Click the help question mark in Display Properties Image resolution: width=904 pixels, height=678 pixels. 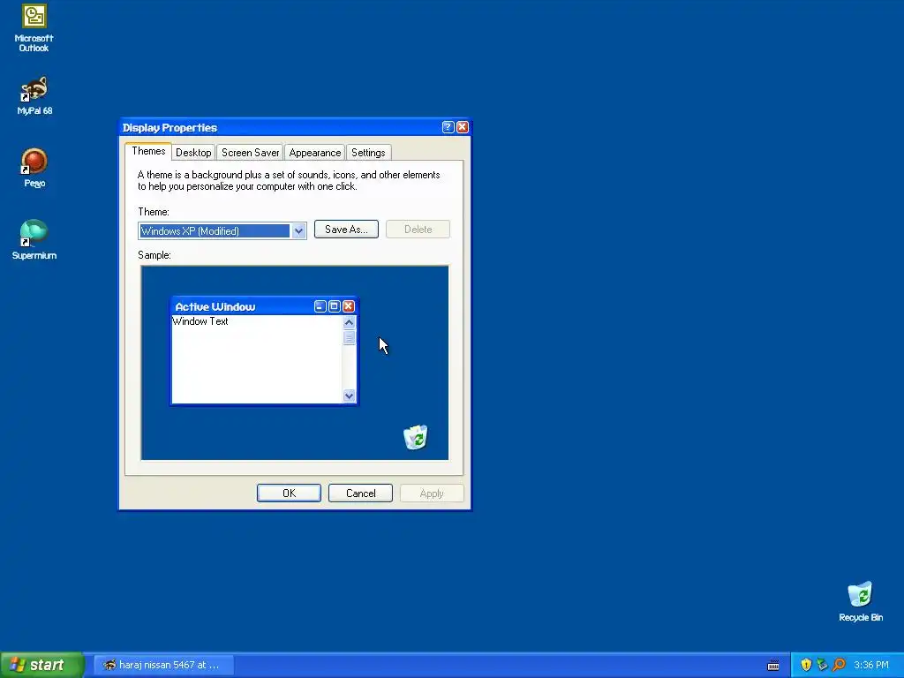pos(448,127)
